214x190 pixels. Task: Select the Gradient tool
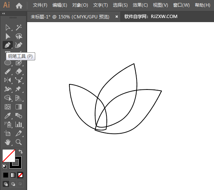click(x=19, y=107)
